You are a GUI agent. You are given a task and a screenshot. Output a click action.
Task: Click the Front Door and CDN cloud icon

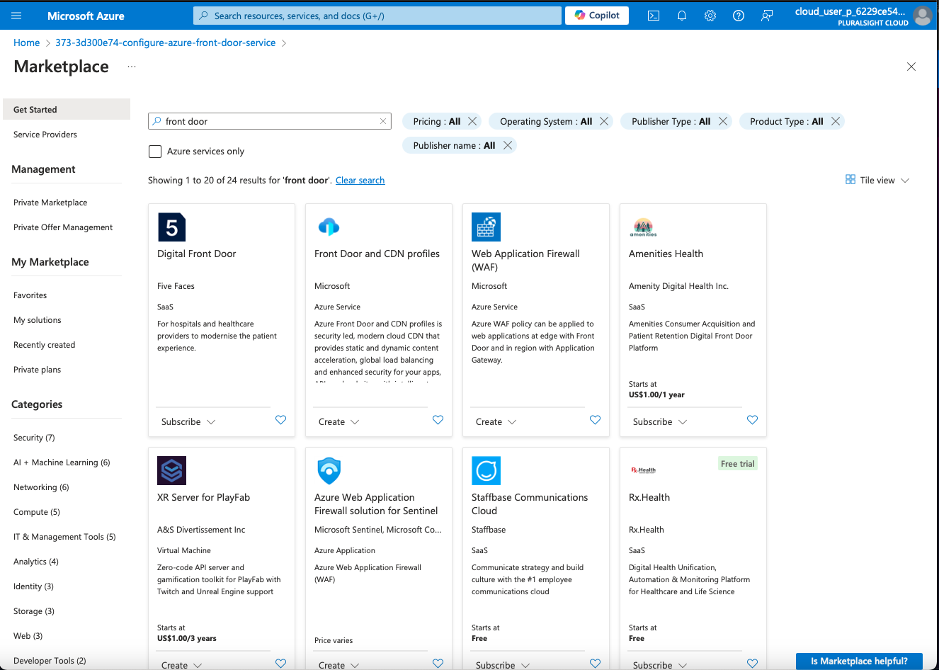(329, 227)
